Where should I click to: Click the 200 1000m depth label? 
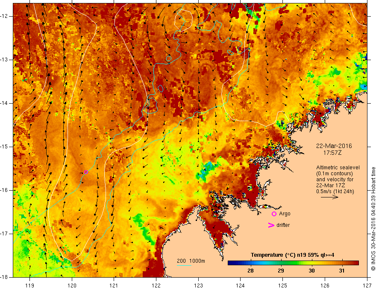pyautogui.click(x=191, y=261)
